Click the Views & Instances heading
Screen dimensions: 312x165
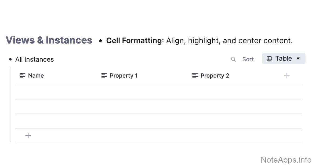click(x=49, y=40)
